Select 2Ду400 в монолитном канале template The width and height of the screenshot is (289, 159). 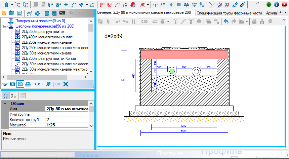tap(47, 37)
